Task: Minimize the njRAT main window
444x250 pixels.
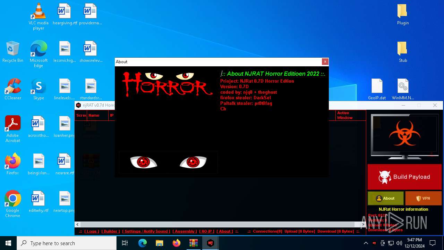Action: pyautogui.click(x=403, y=105)
